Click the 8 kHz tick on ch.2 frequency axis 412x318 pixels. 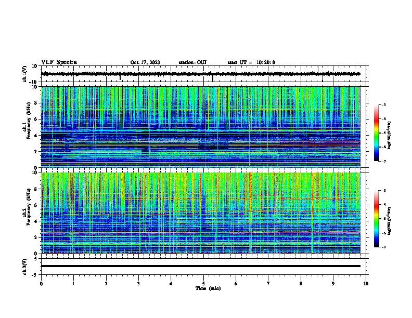click(x=36, y=189)
